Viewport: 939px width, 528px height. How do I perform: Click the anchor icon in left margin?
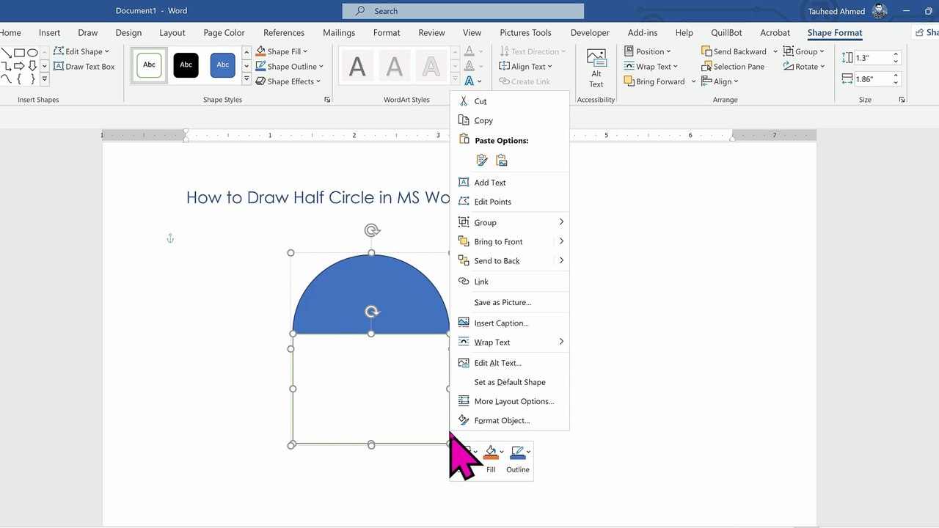[170, 238]
